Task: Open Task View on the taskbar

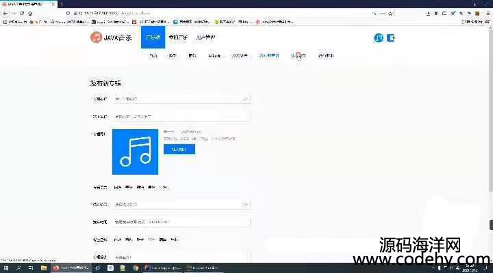Action: click(x=31, y=268)
